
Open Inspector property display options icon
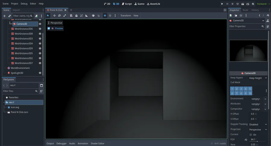pyautogui.click(x=268, y=26)
